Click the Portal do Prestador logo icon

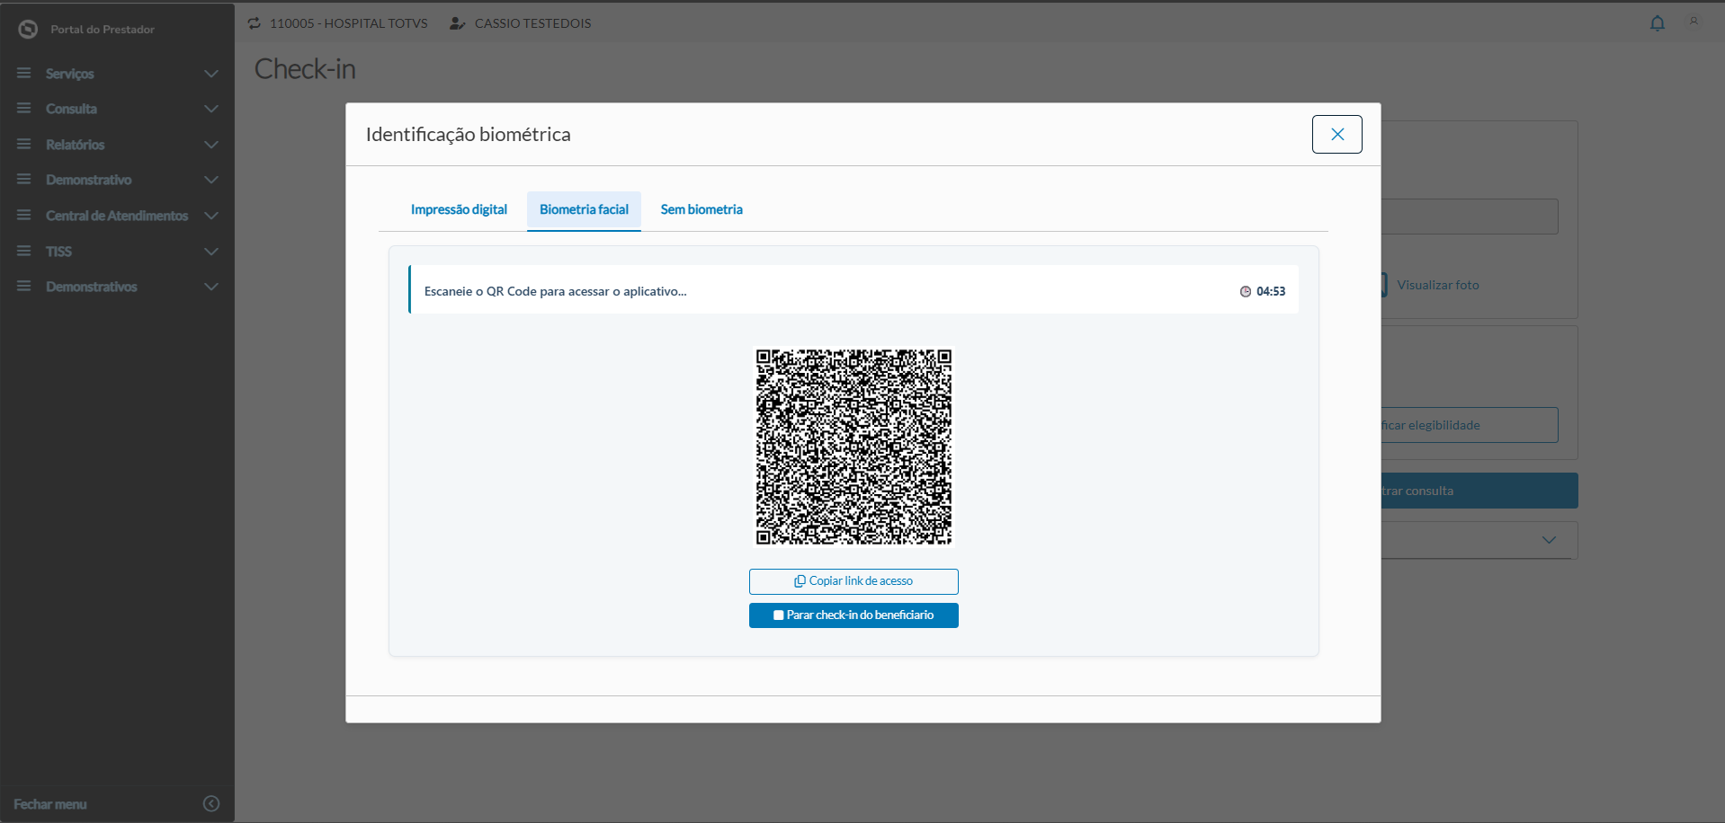point(28,29)
